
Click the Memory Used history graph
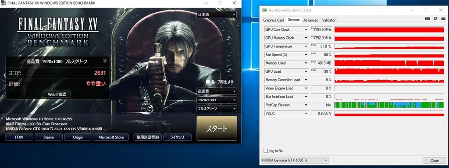[x=389, y=63]
